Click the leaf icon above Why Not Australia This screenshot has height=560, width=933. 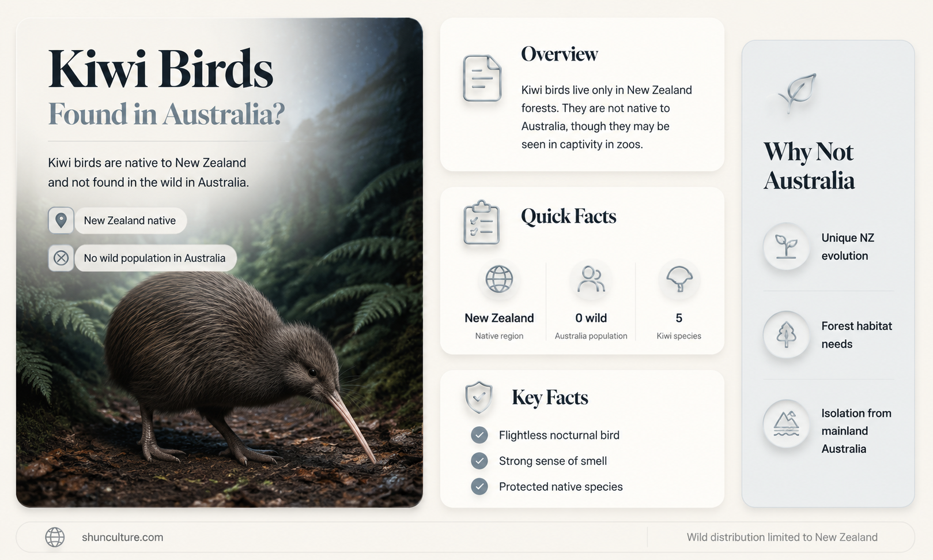[x=798, y=92]
